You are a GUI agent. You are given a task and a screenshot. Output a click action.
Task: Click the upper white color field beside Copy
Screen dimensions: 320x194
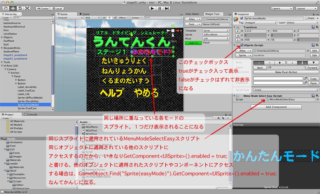(278, 79)
